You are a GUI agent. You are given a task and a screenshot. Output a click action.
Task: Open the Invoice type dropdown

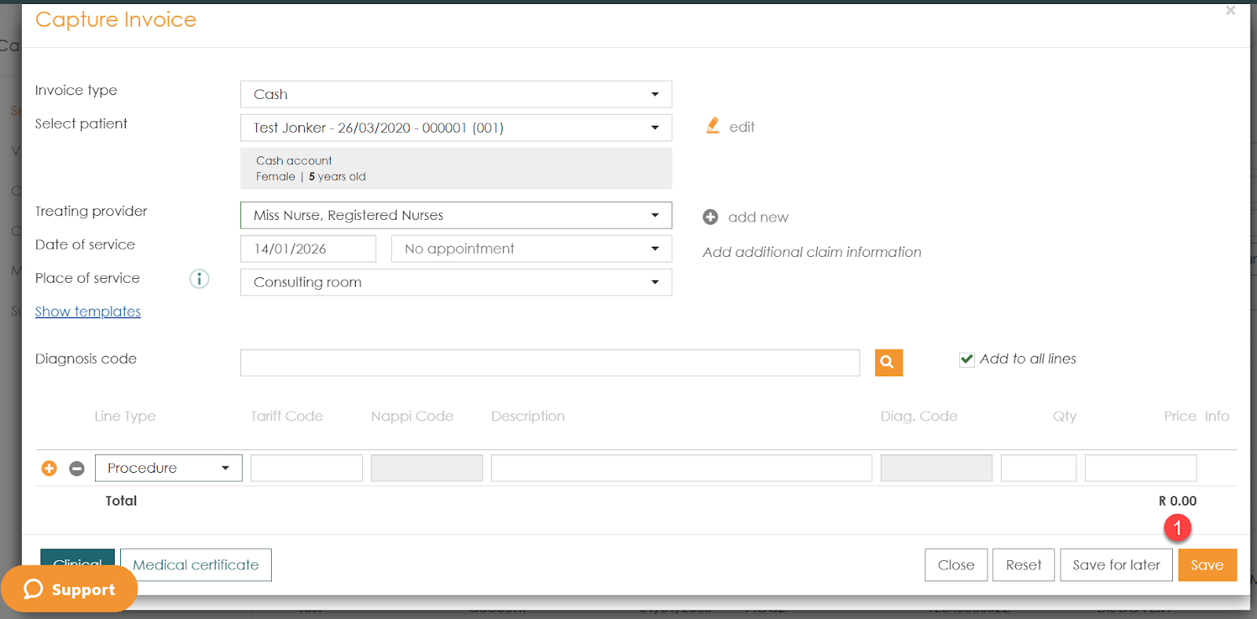coord(456,94)
